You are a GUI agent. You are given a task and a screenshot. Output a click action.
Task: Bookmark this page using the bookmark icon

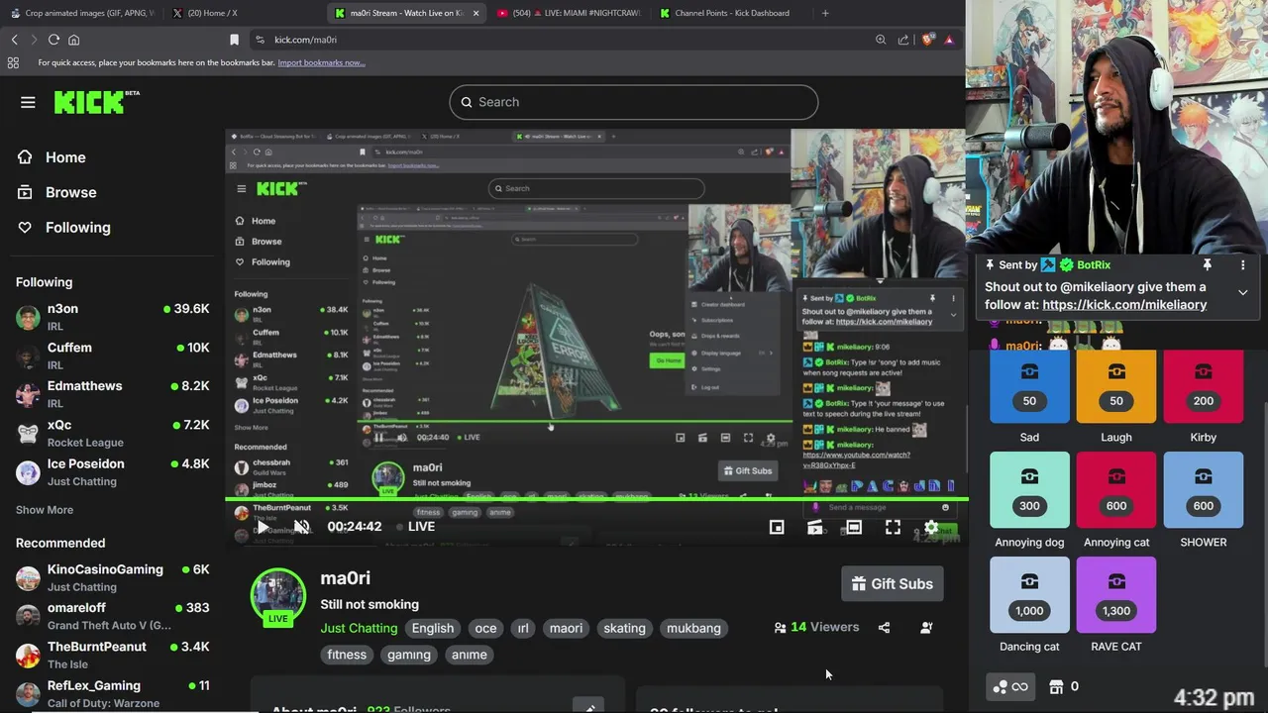pos(234,40)
